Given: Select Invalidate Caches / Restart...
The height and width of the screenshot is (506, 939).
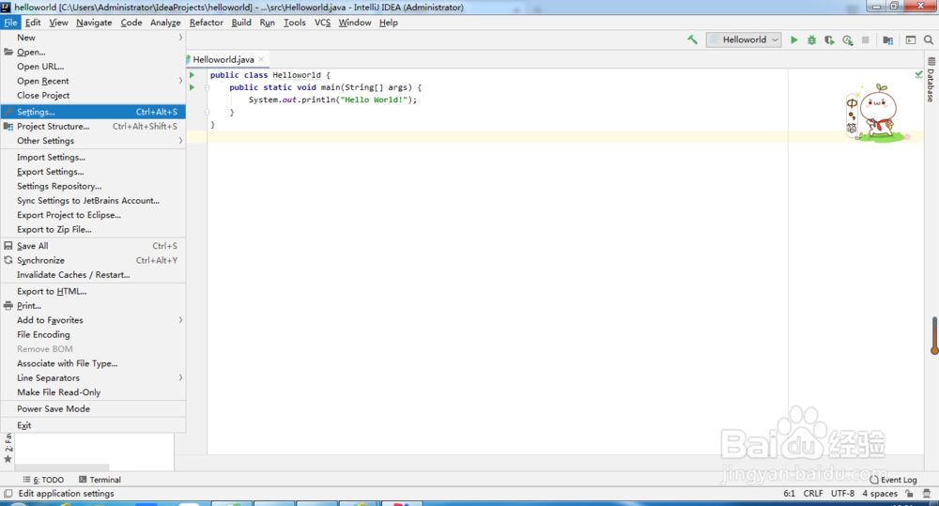Looking at the screenshot, I should [x=93, y=275].
